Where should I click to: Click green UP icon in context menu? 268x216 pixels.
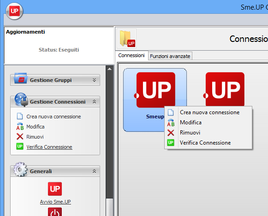171,143
